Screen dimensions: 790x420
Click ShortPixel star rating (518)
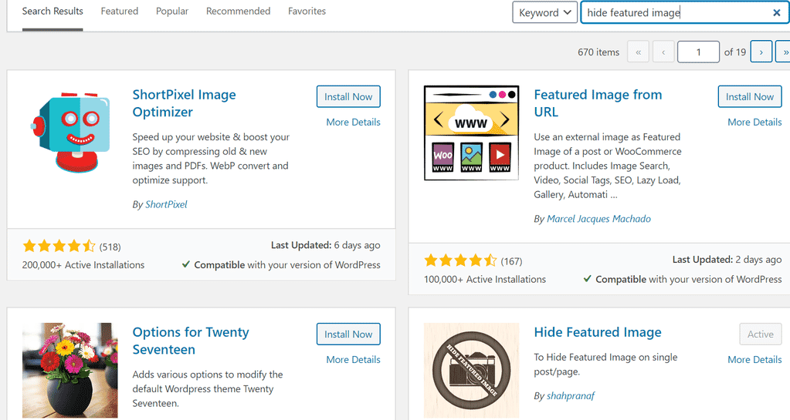point(72,246)
